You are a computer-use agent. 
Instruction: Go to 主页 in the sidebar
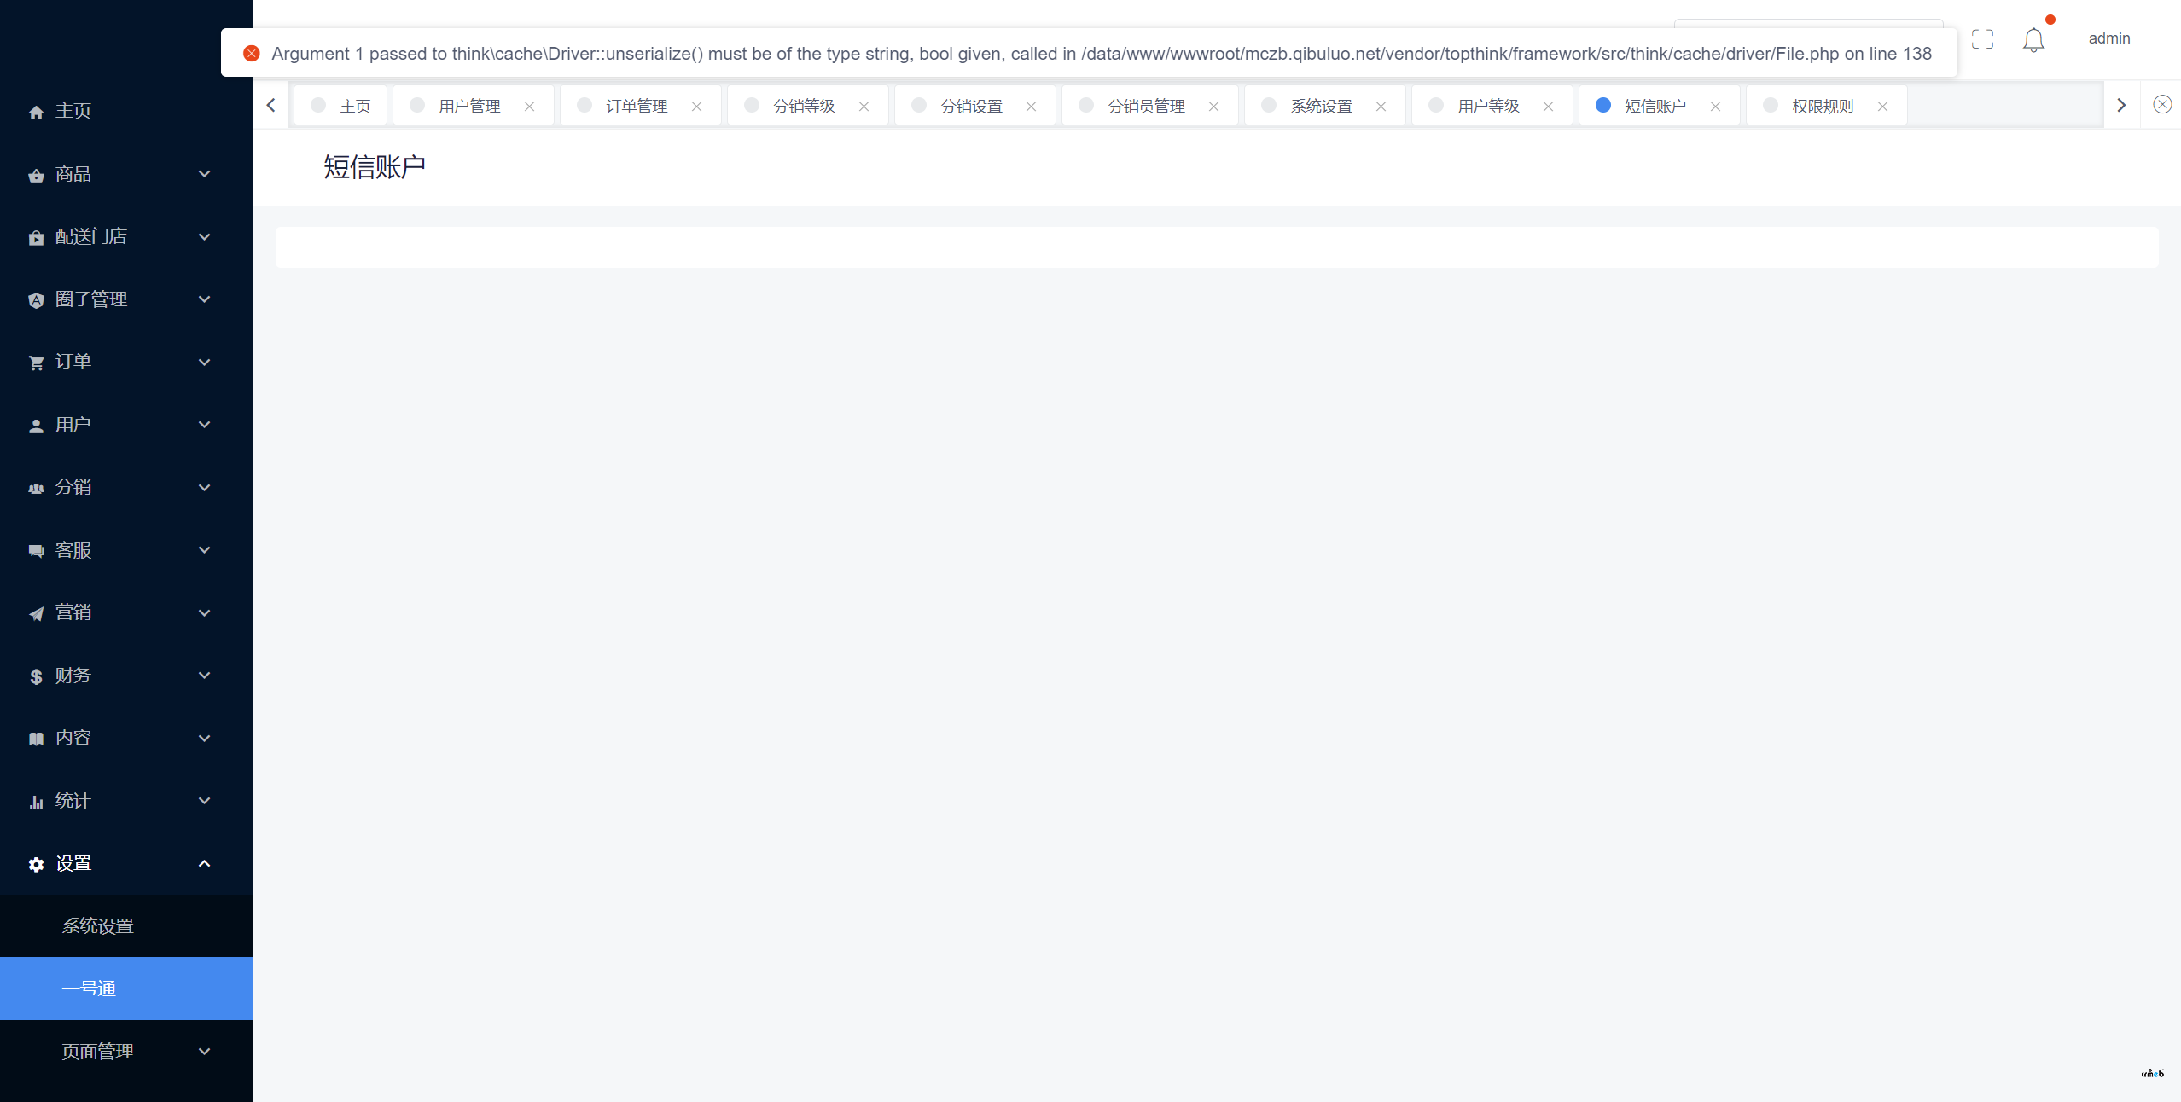coord(126,111)
